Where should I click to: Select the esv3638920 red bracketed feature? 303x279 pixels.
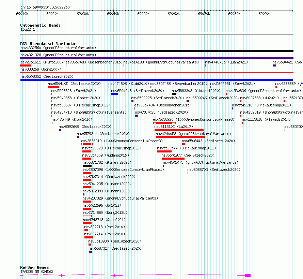point(164,123)
